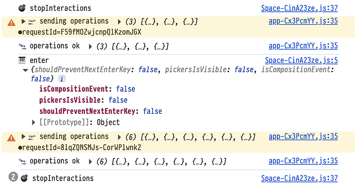This screenshot has height=189, width=355.
Task: Click the info badge after the enter object preview
Action: 62,79
